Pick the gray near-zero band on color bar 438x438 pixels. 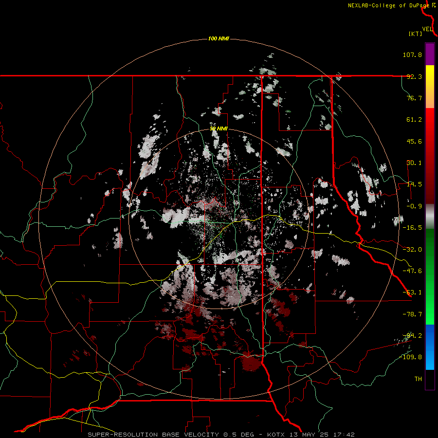tap(430, 216)
